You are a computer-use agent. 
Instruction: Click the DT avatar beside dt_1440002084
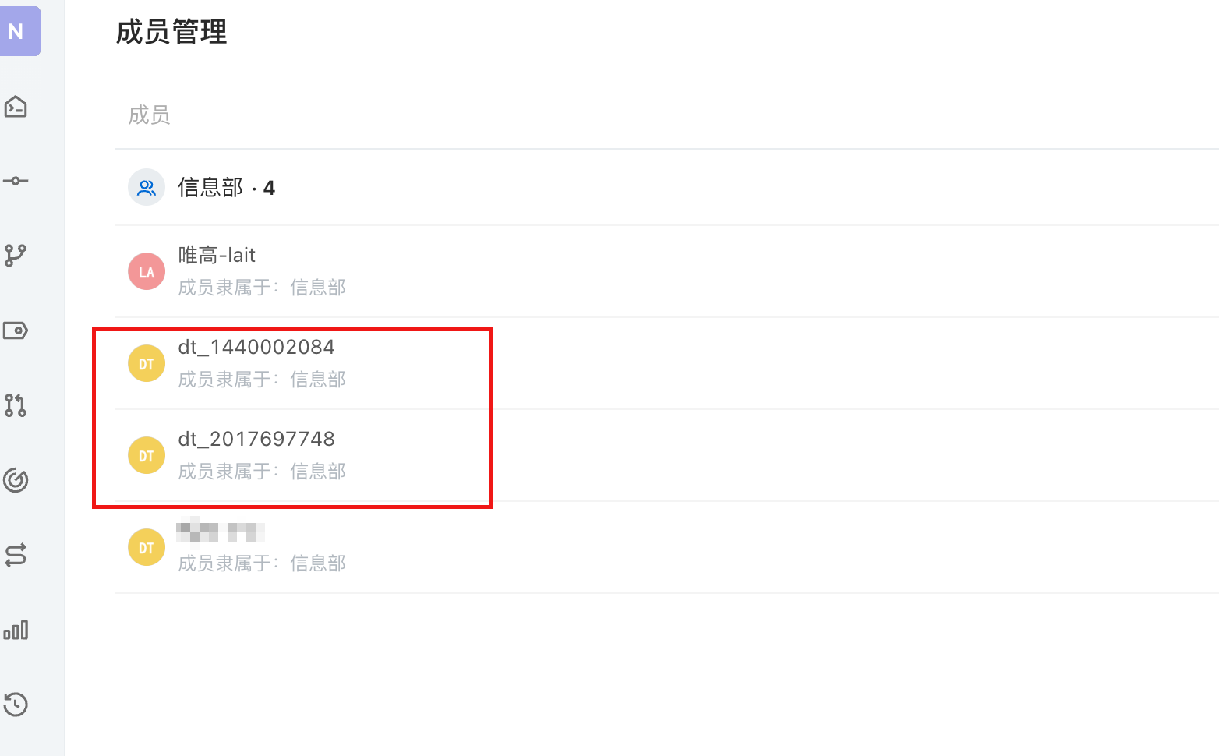pos(147,363)
